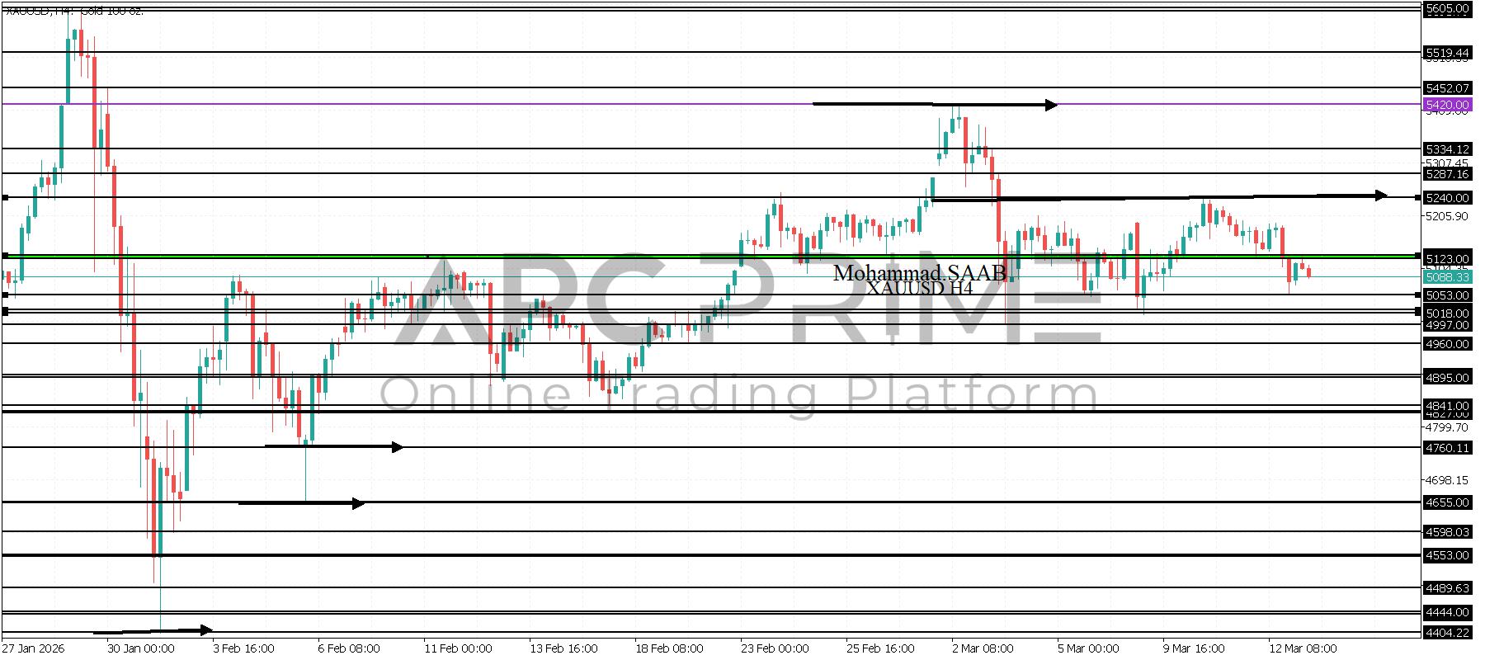Click the 12 Mar 08:00 time label
The image size is (1485, 660).
[1302, 648]
